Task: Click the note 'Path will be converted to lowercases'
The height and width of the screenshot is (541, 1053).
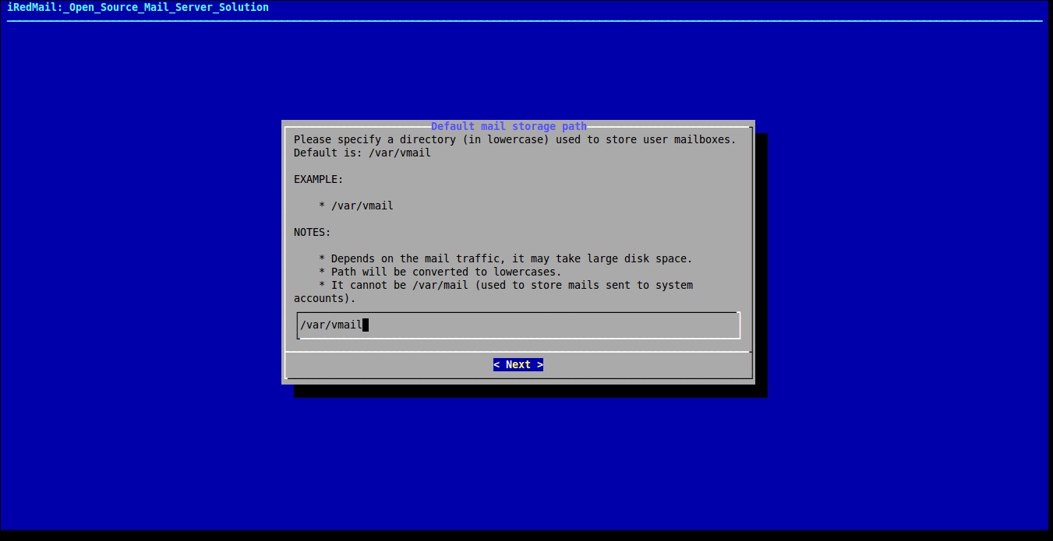Action: pyautogui.click(x=440, y=272)
